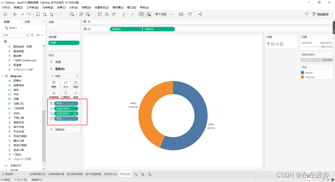
Task: Collapse the data side pane arrow
Action: [x=43, y=22]
